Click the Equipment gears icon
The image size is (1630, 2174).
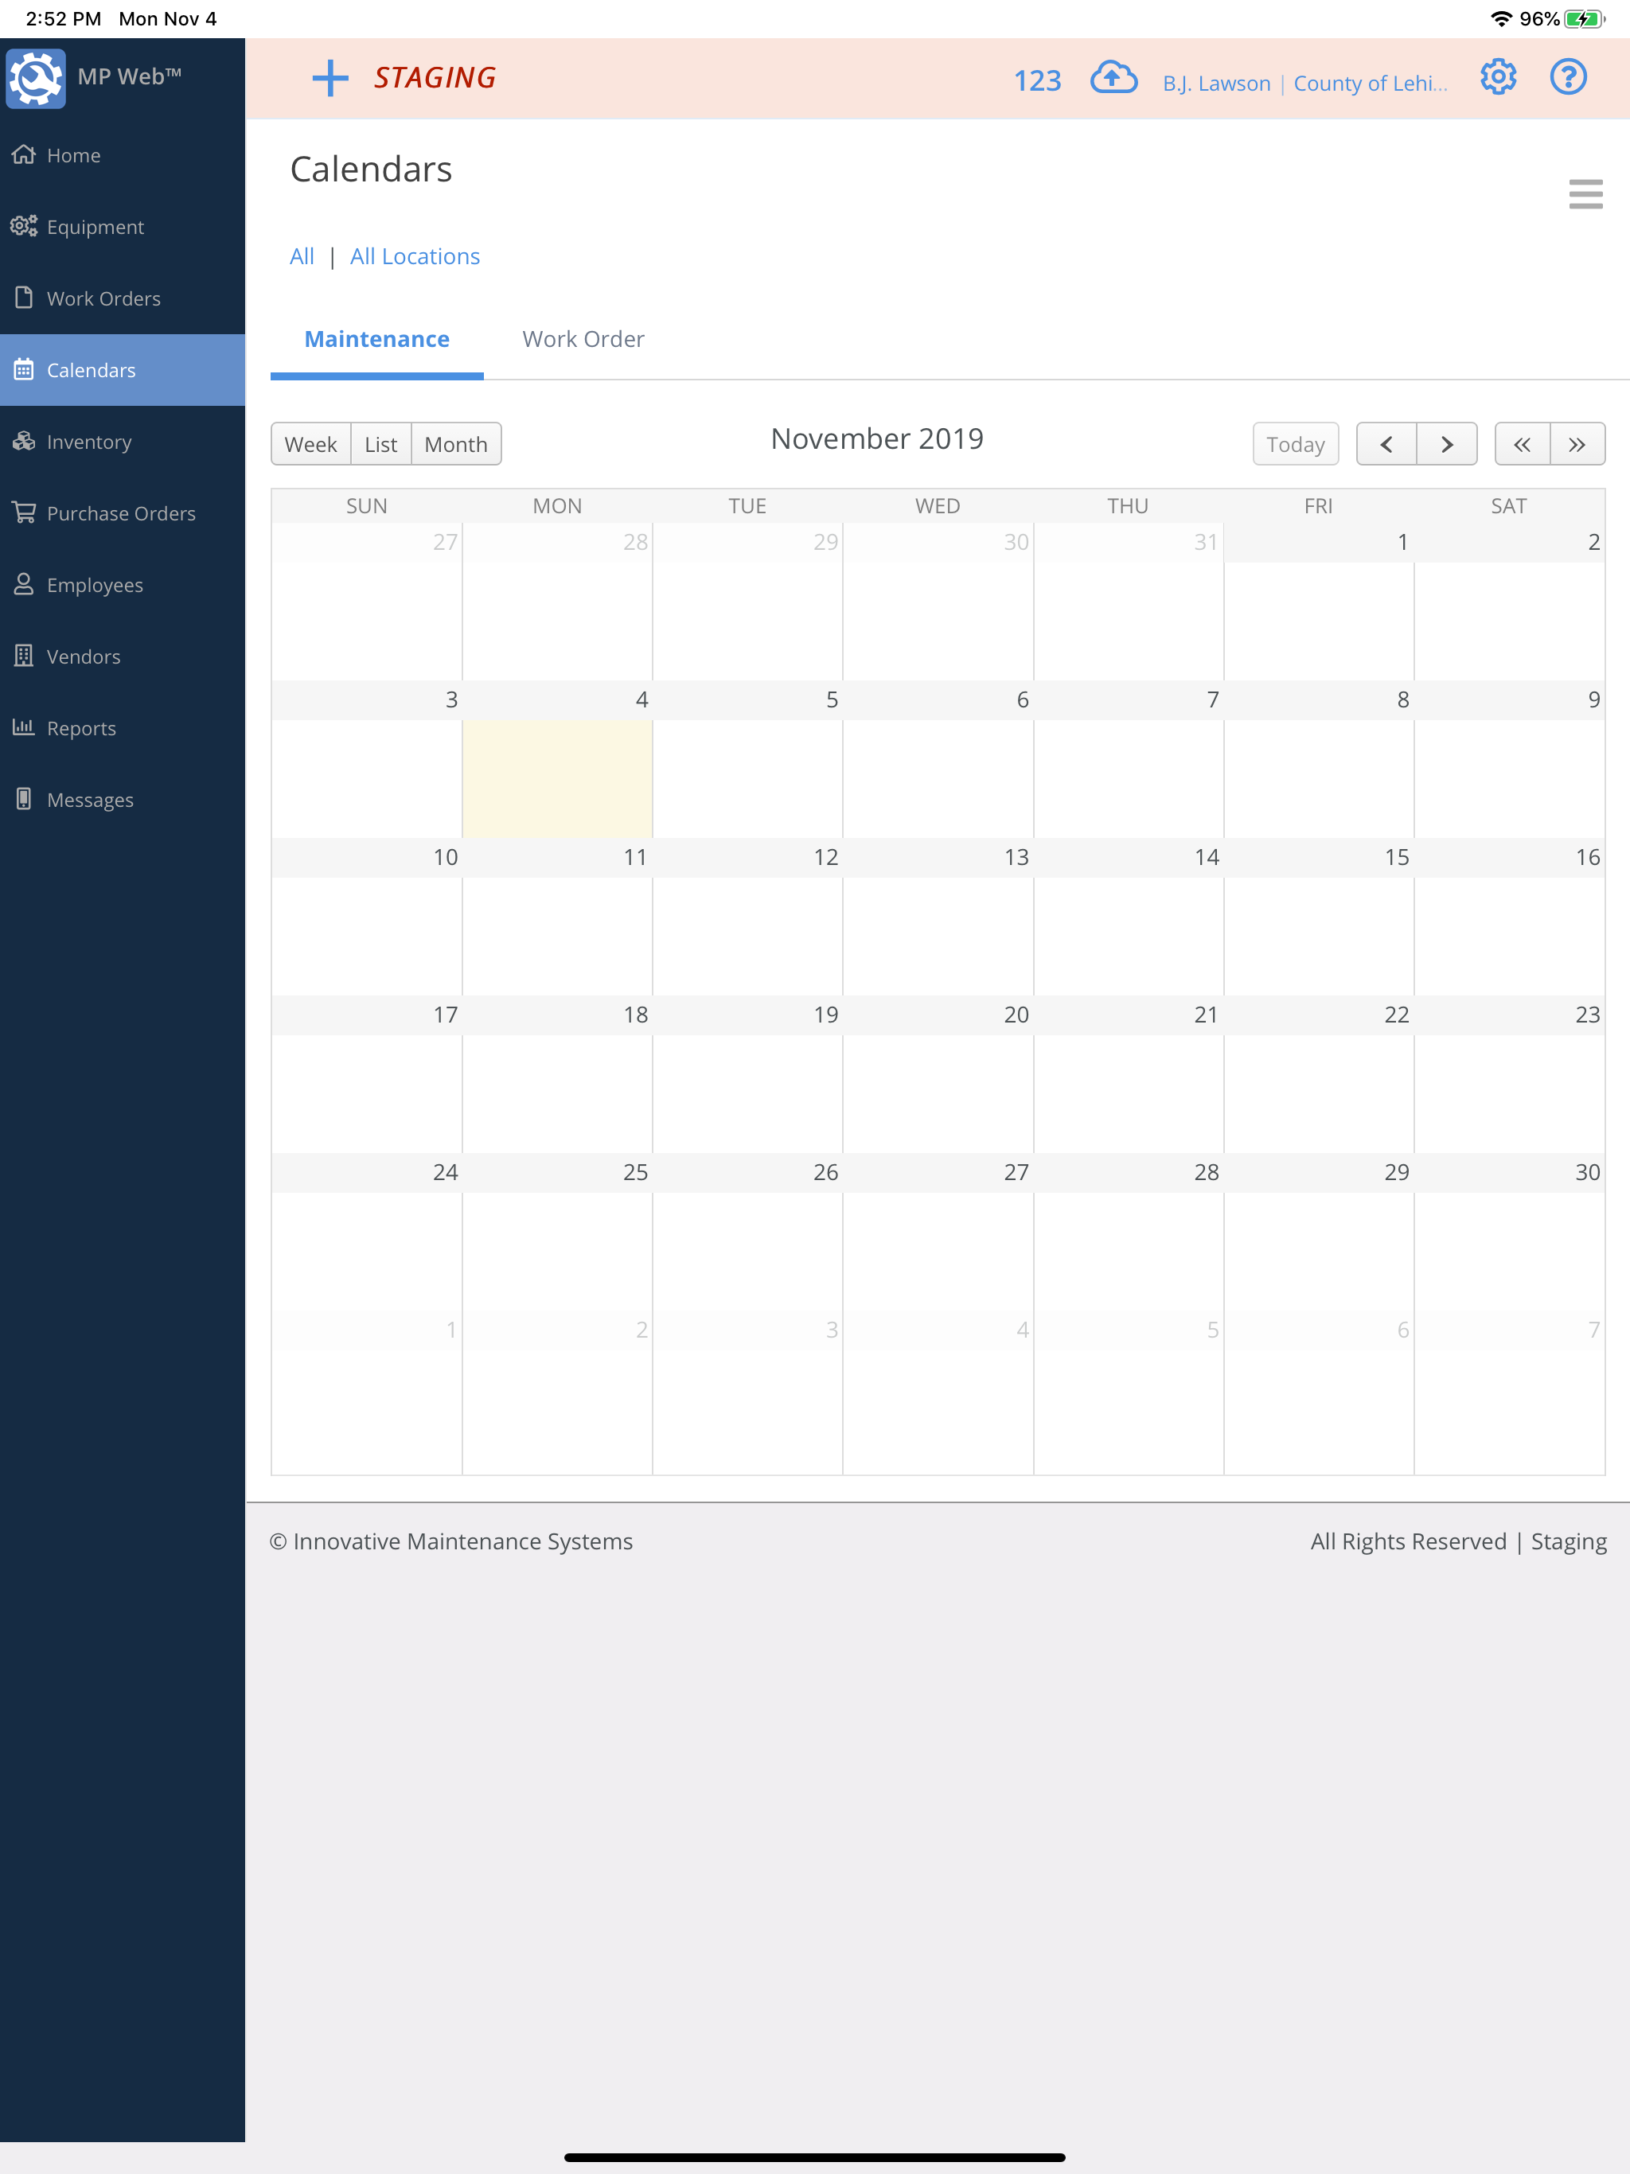pos(24,226)
